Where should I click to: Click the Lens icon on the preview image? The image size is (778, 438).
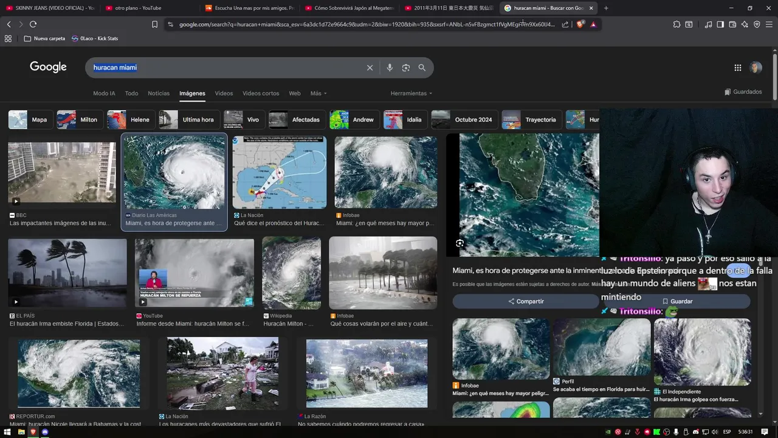point(460,243)
